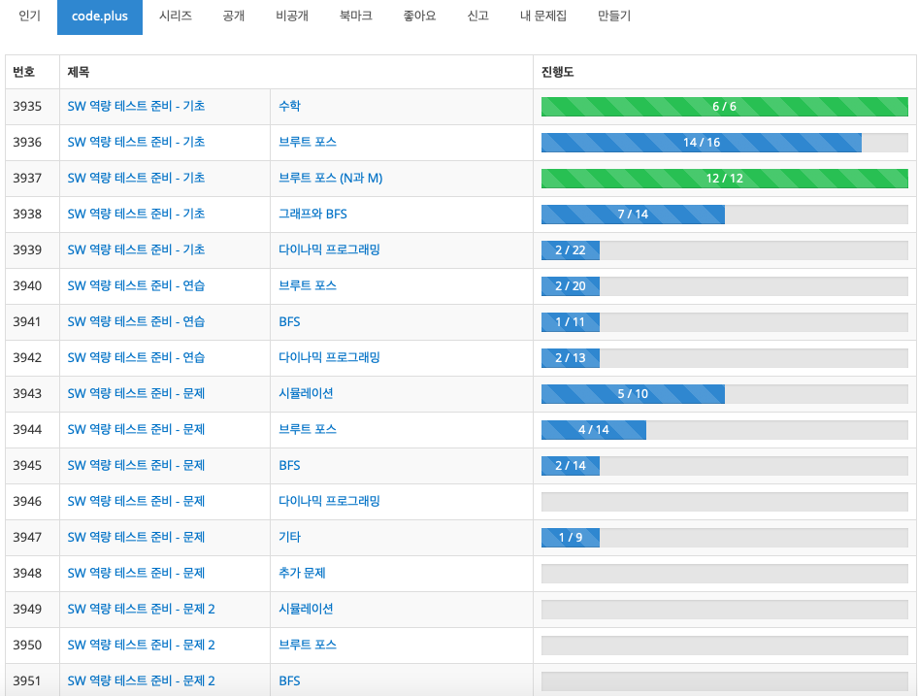Click SW 역량 테스트 준비 - 문제 in row 3946
Viewport: 918px width, 696px height.
click(136, 501)
